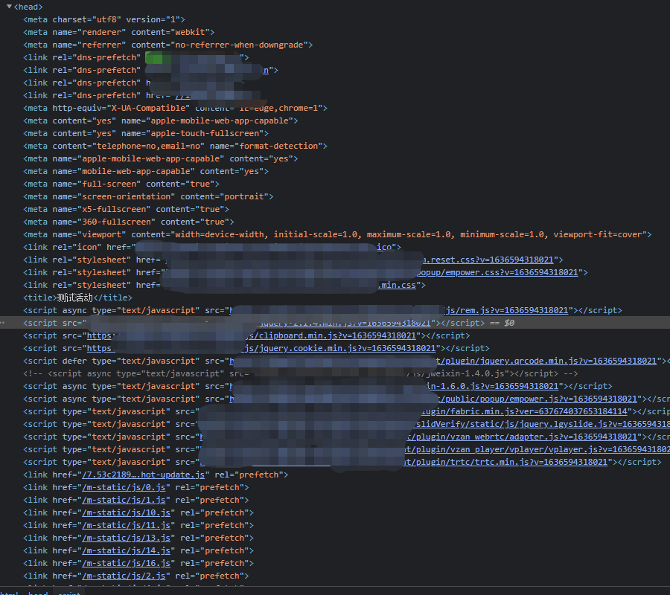Open the vplayer.js script link
This screenshot has height=595, width=670.
coord(537,449)
